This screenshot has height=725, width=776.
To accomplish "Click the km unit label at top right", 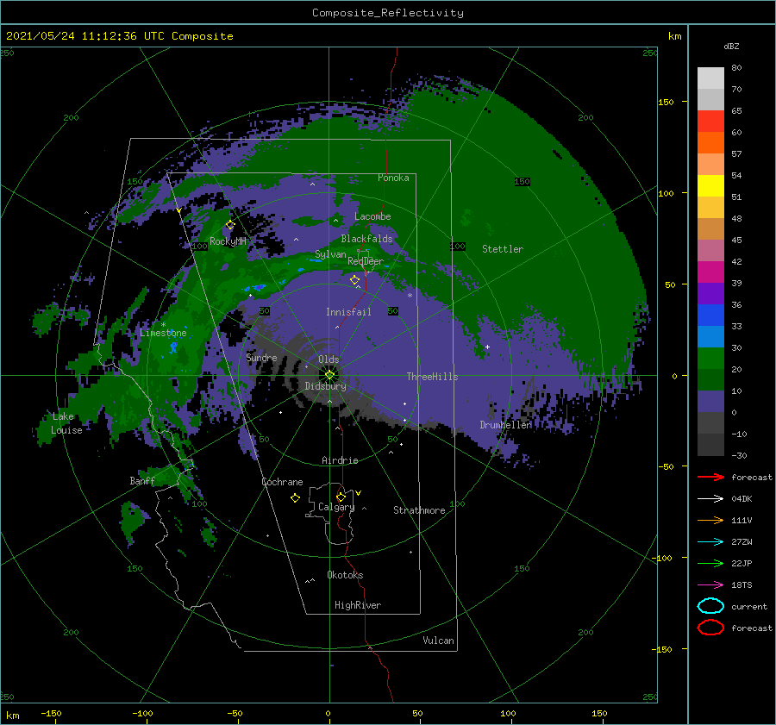I will tap(674, 36).
